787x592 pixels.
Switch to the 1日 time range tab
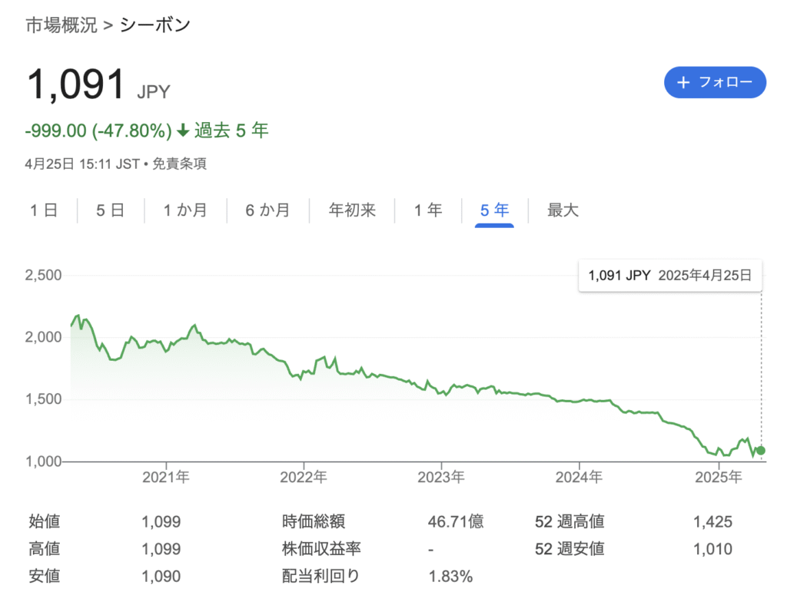(45, 210)
